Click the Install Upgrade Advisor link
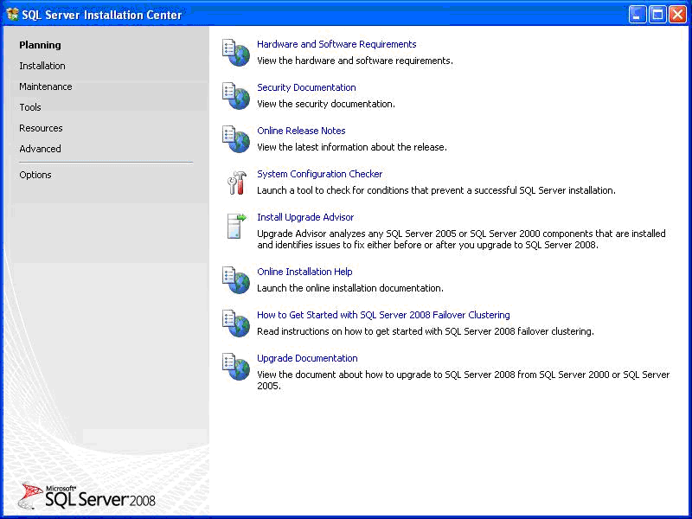 (x=305, y=217)
